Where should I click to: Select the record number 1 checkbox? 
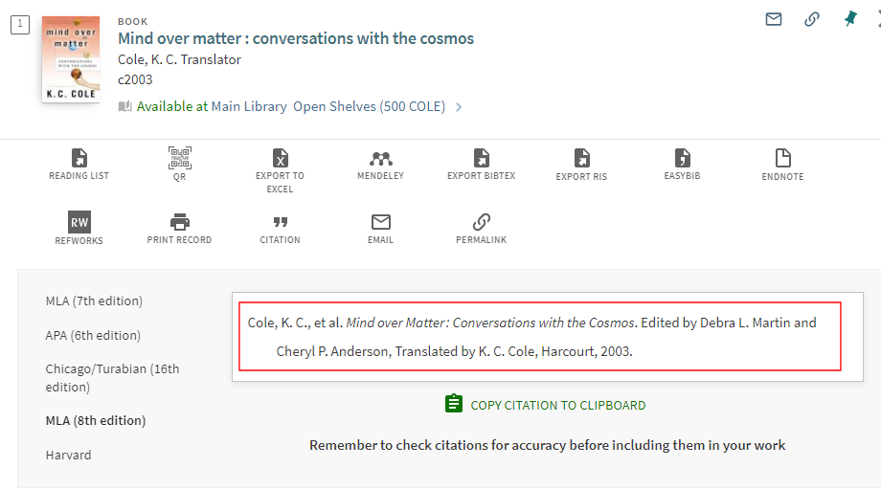tap(19, 24)
